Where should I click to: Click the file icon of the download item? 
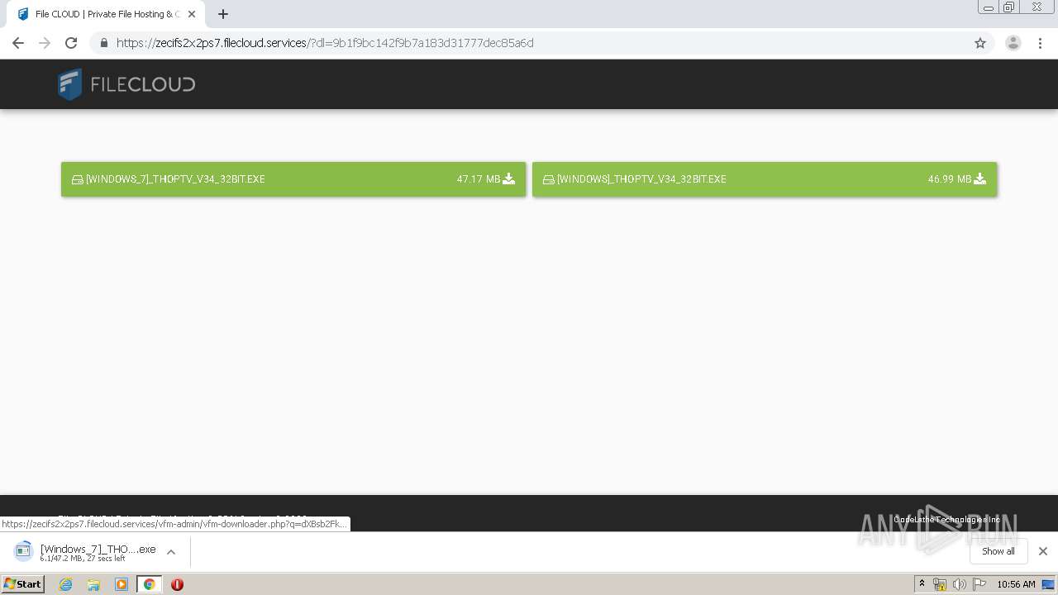23,551
